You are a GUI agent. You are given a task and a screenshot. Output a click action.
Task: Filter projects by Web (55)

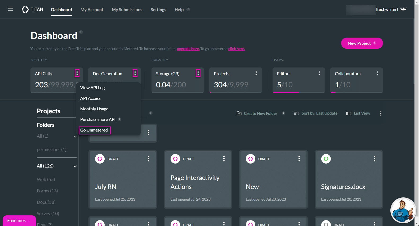46,179
